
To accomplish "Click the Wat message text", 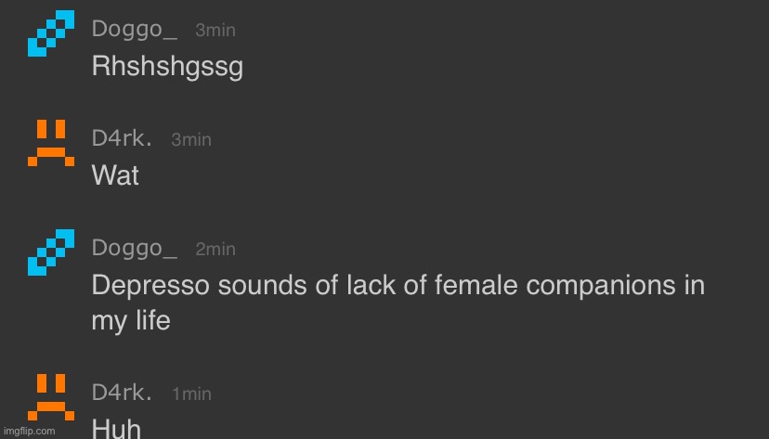I will (x=115, y=175).
